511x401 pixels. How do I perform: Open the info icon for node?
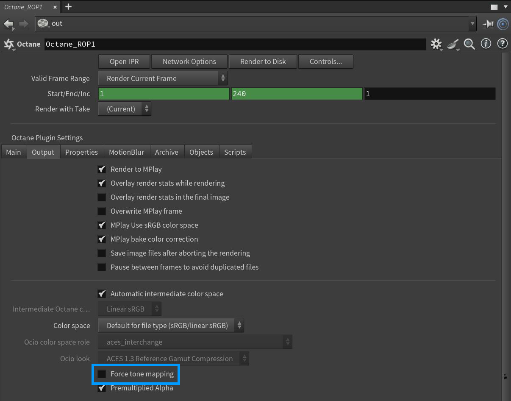[486, 44]
